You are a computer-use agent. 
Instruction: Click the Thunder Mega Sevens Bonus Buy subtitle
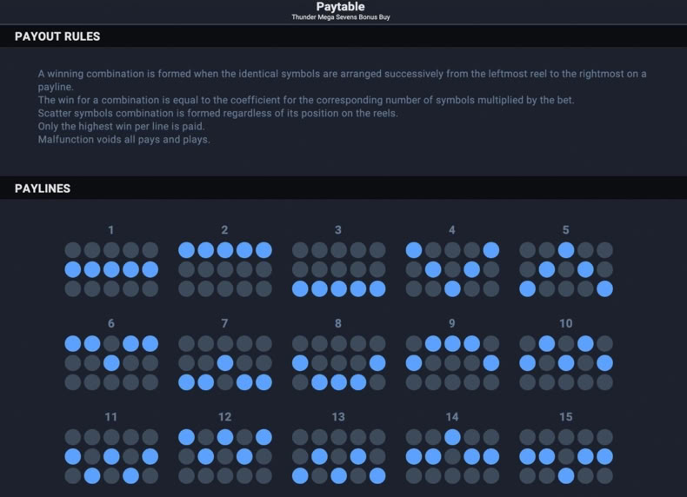341,17
